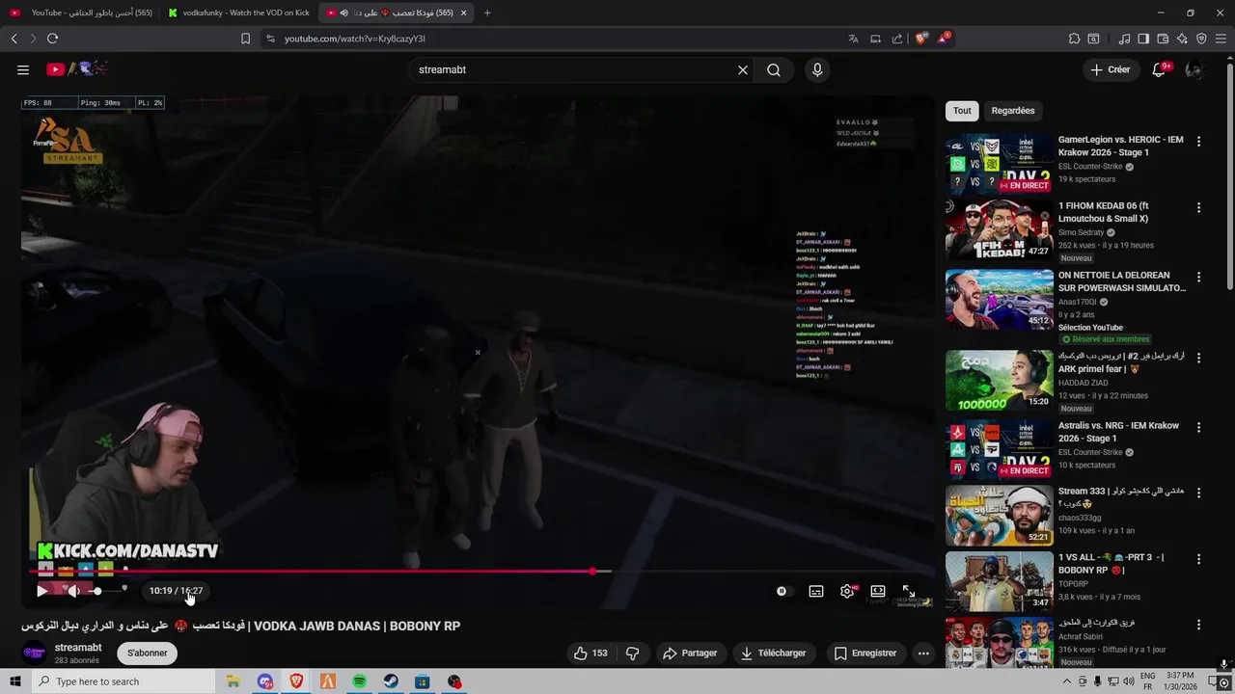The image size is (1235, 694).
Task: Save video with the Enregistrer button
Action: (865, 653)
